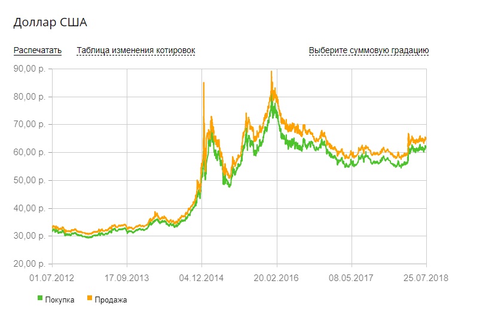Click the Доллар США chart heading
The image size is (495, 327).
click(51, 22)
